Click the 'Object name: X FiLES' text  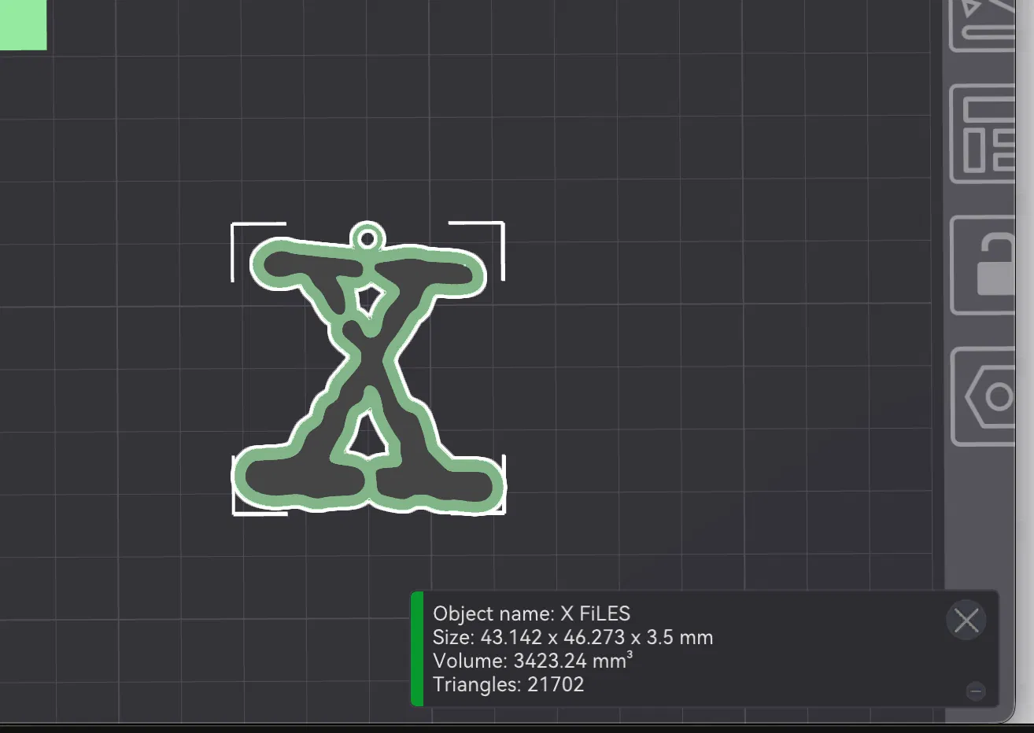click(x=531, y=613)
